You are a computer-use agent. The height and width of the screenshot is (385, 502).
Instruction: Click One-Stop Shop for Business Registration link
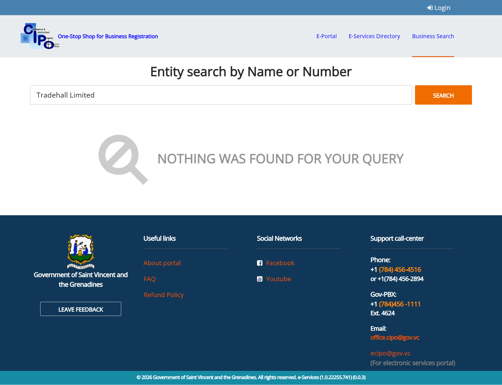coord(108,36)
